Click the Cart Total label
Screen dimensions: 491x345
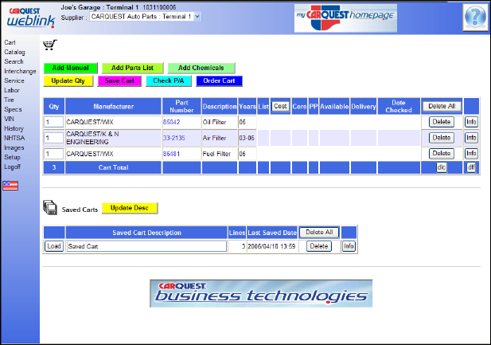[x=113, y=167]
